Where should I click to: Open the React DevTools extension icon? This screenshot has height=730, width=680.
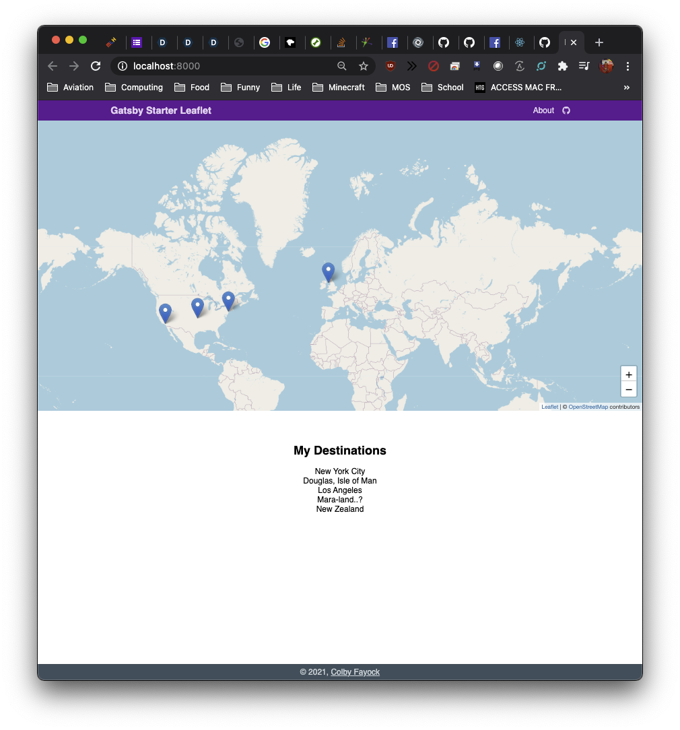tap(541, 66)
